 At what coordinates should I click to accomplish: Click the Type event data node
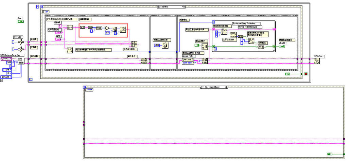pyautogui.click(x=46, y=11)
